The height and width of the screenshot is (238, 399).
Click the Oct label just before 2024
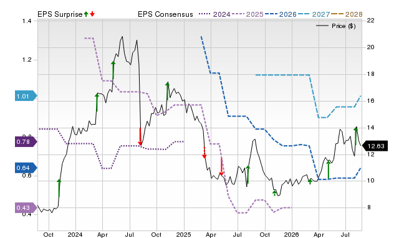[x=49, y=234]
